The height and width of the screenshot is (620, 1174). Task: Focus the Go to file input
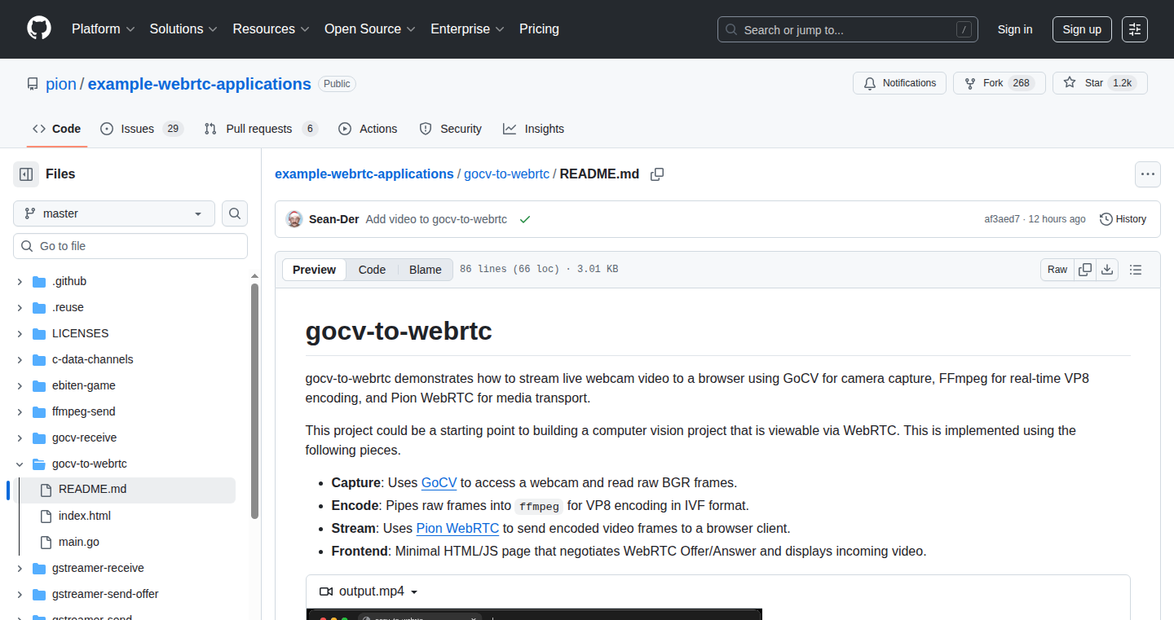click(130, 246)
